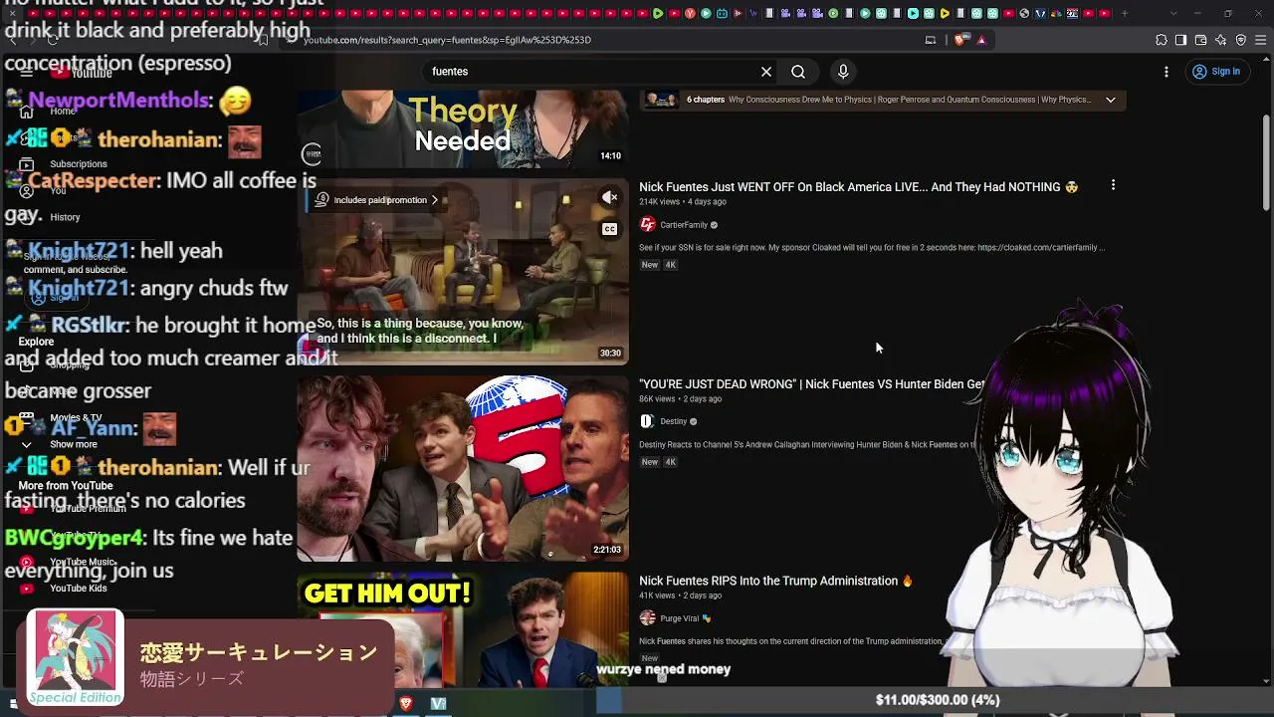Clear the search box text with the X

766,72
